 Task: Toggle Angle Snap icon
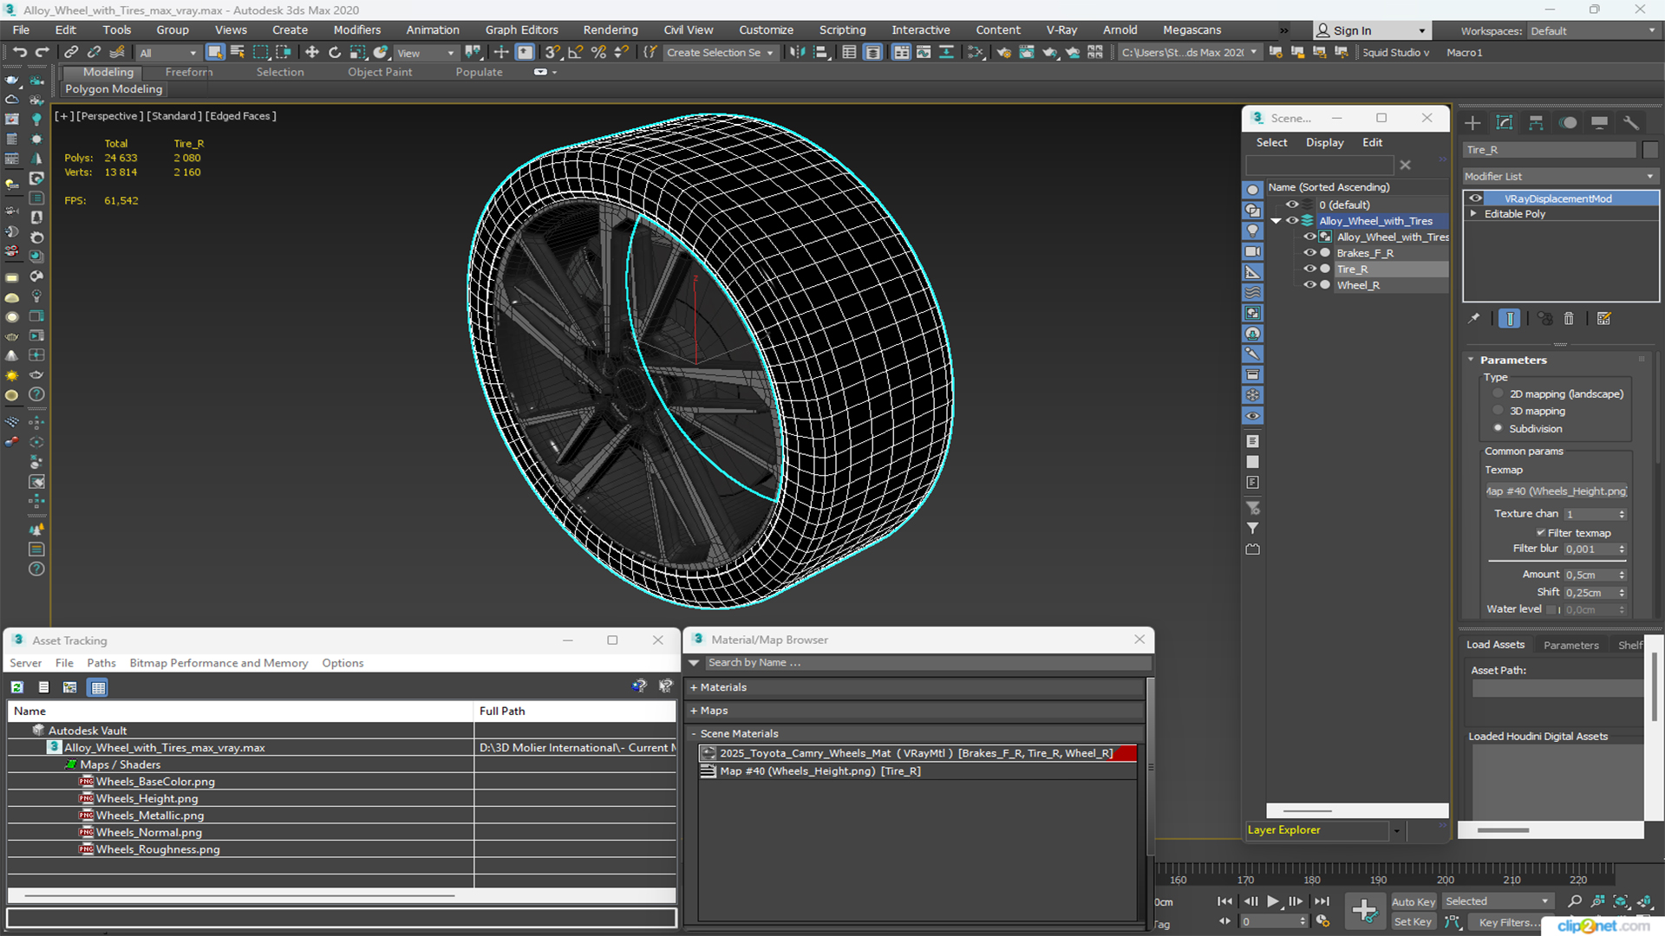[x=575, y=53]
